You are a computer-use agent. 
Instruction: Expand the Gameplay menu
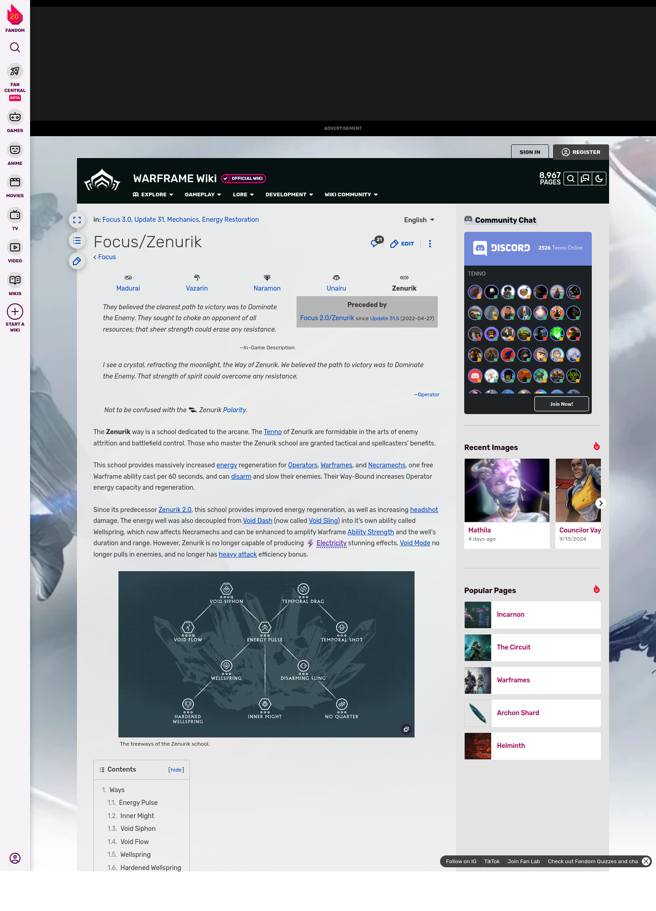(x=203, y=194)
